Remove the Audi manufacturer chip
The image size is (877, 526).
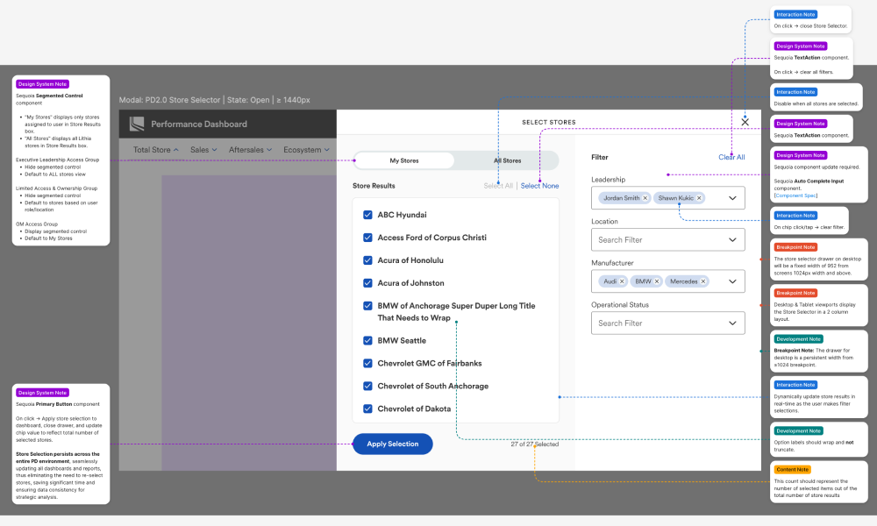click(622, 281)
